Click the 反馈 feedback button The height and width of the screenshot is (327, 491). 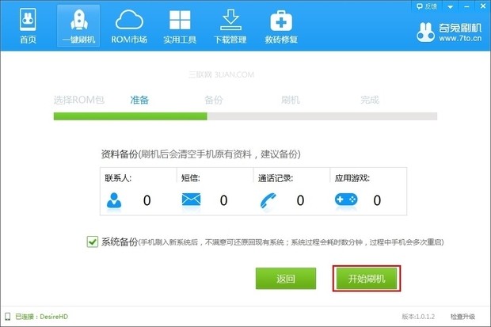427,6
